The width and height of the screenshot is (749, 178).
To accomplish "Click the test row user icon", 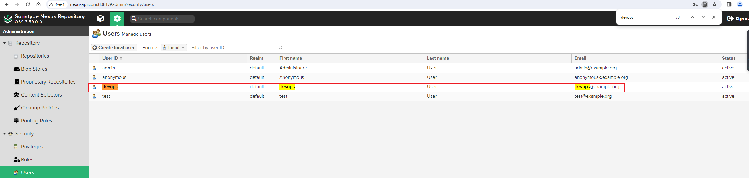I will tap(94, 96).
